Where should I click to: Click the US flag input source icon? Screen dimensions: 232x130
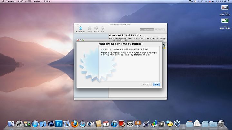point(209,1)
